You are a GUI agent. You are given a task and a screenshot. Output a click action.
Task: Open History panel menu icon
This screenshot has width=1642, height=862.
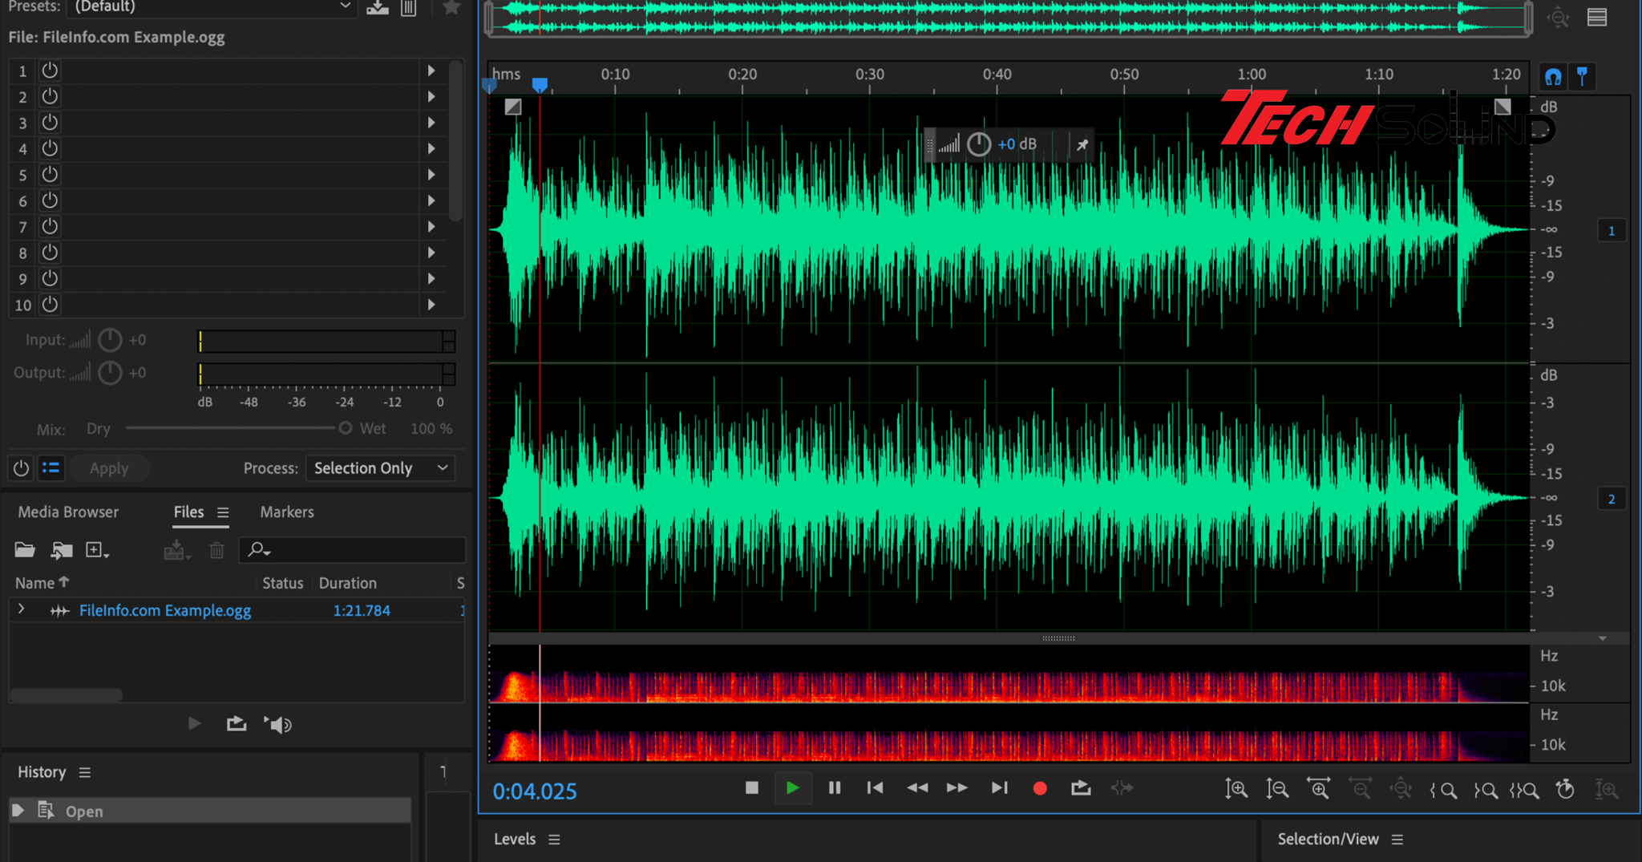pyautogui.click(x=85, y=772)
